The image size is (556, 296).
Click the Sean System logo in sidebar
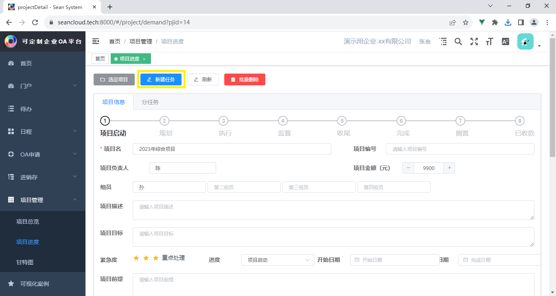click(x=11, y=41)
